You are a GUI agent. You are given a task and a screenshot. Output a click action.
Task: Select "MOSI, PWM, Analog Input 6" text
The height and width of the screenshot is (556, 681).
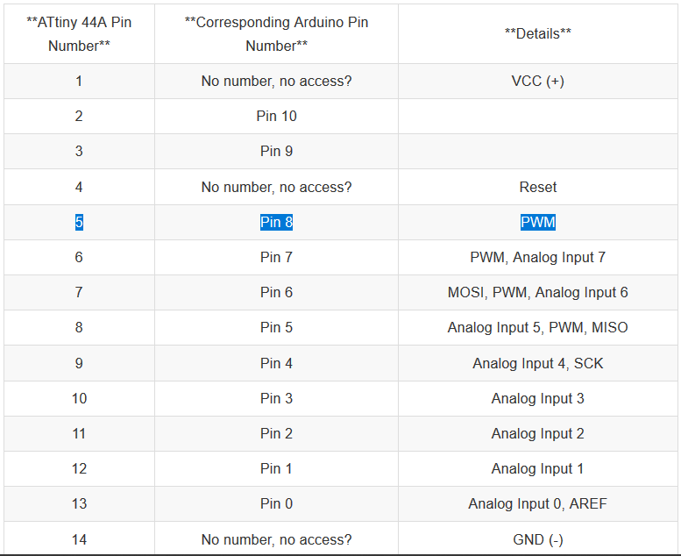click(537, 293)
